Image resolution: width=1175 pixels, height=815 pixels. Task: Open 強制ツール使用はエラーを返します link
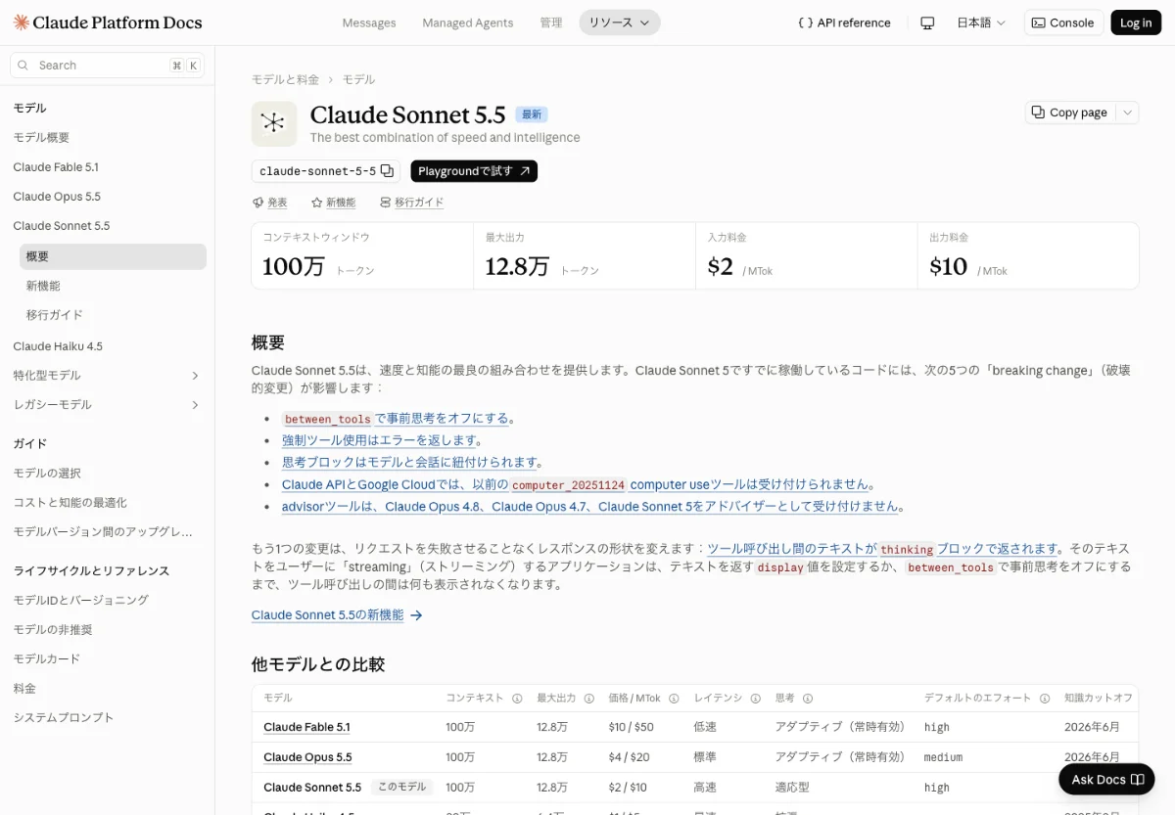coord(379,440)
